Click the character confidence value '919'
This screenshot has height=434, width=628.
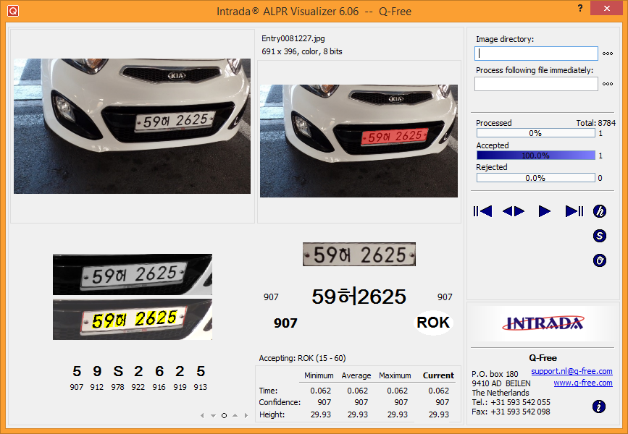(x=180, y=387)
